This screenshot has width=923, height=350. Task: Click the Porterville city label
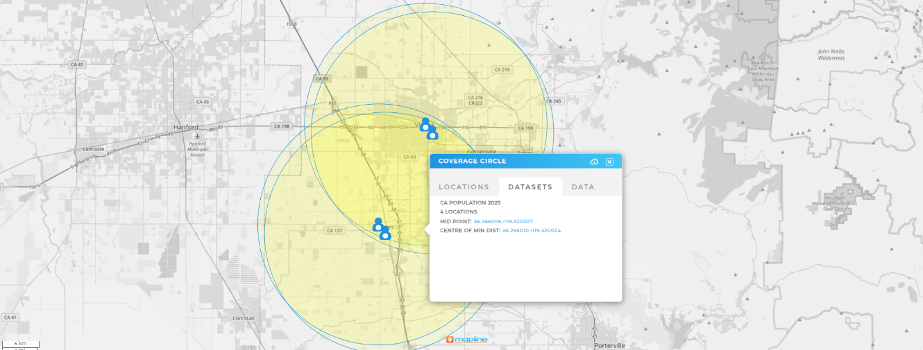[x=610, y=345]
